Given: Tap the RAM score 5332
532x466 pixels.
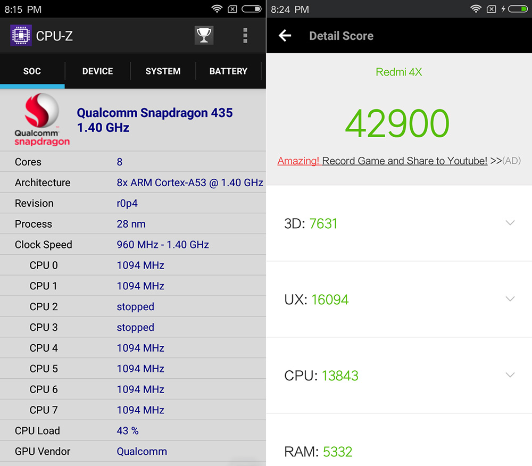Looking at the screenshot, I should (338, 452).
